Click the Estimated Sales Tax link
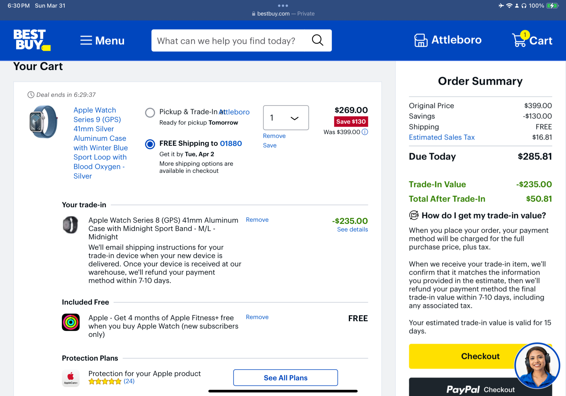Screen dimensions: 566x396 click(x=441, y=137)
